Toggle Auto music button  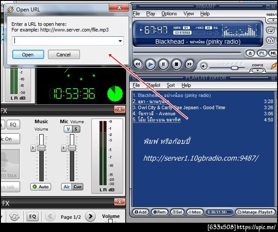(x=41, y=187)
